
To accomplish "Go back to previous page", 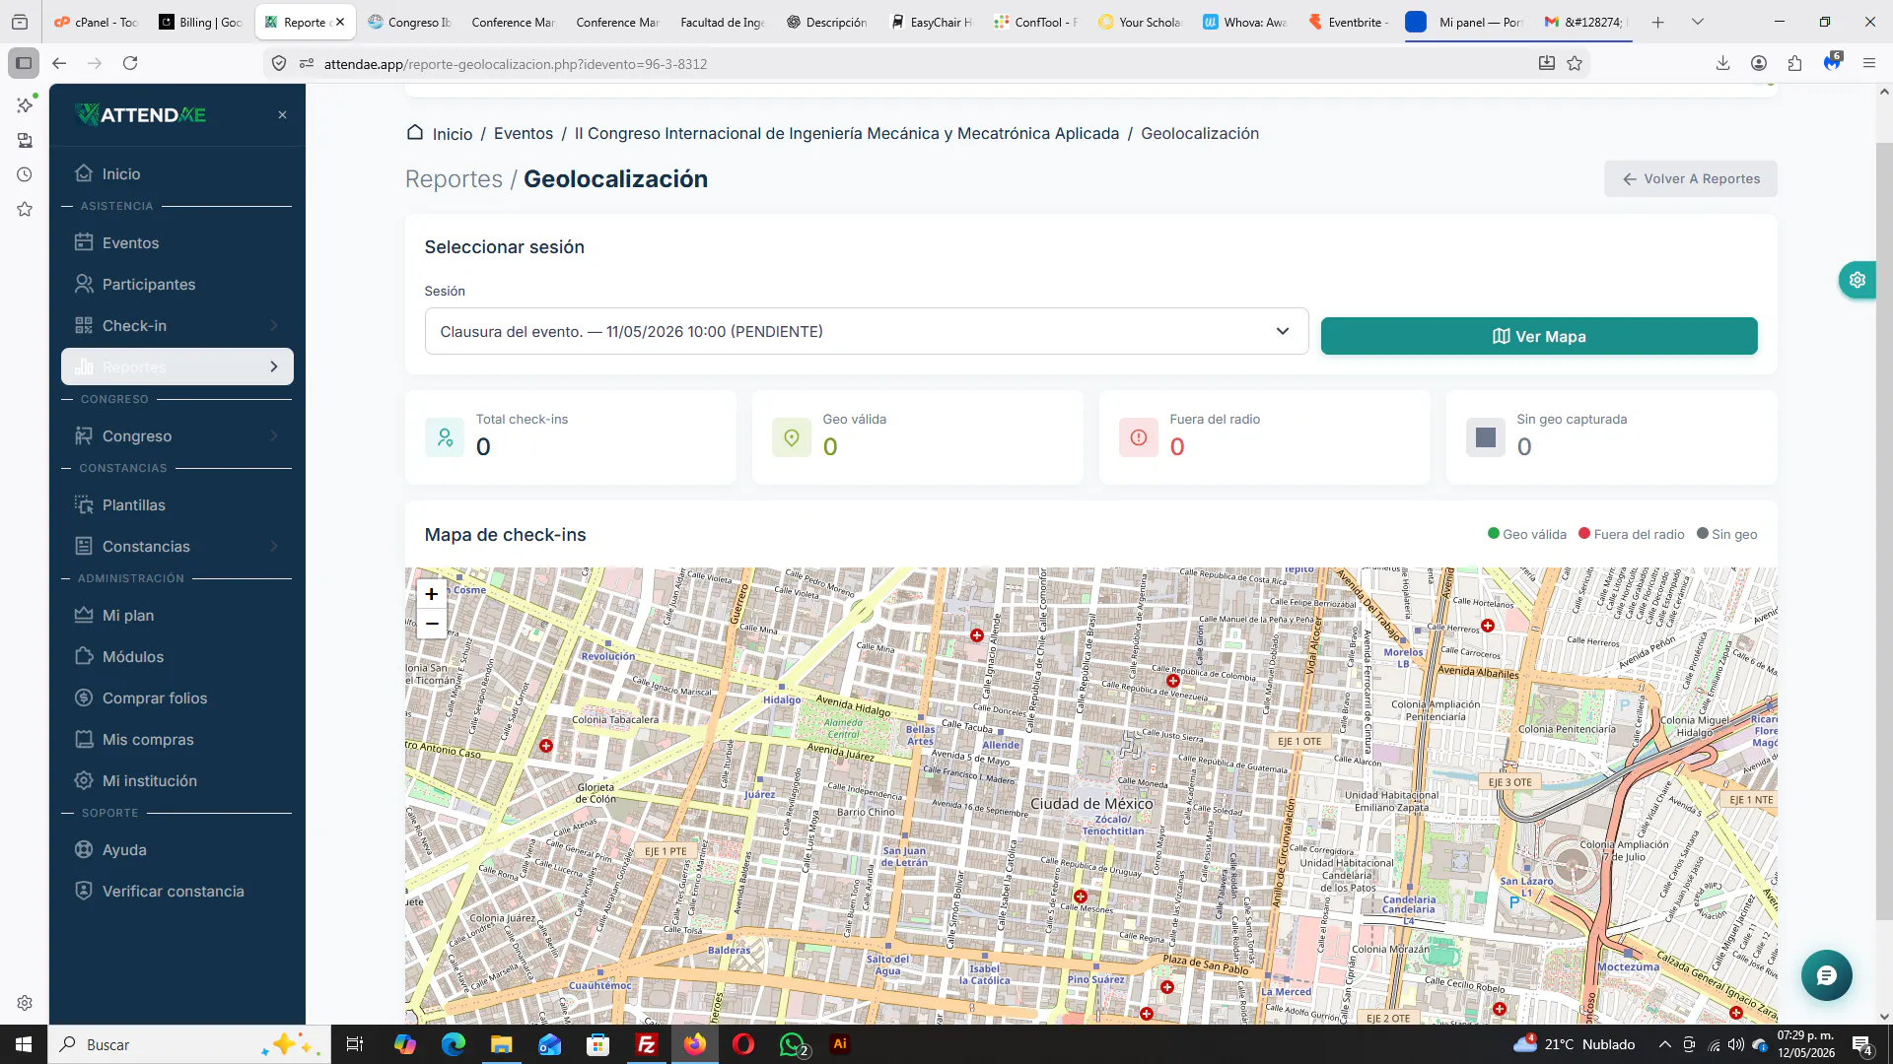I will (x=59, y=64).
